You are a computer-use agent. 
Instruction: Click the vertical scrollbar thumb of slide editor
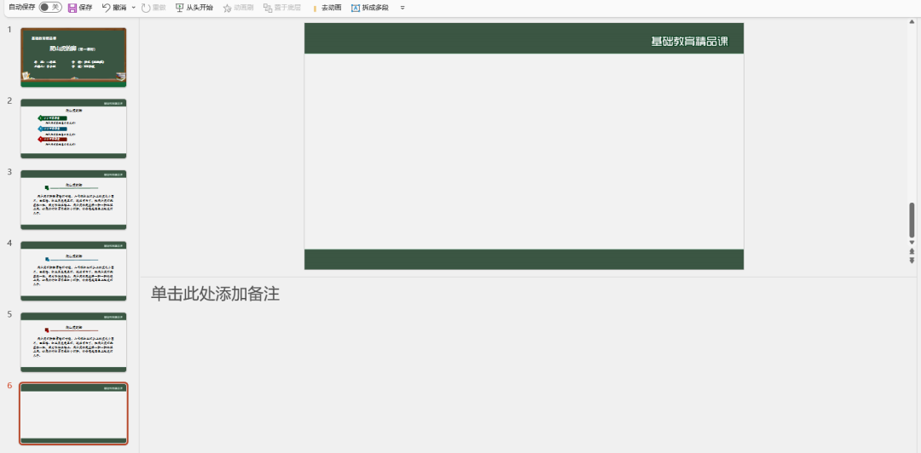[x=912, y=220]
